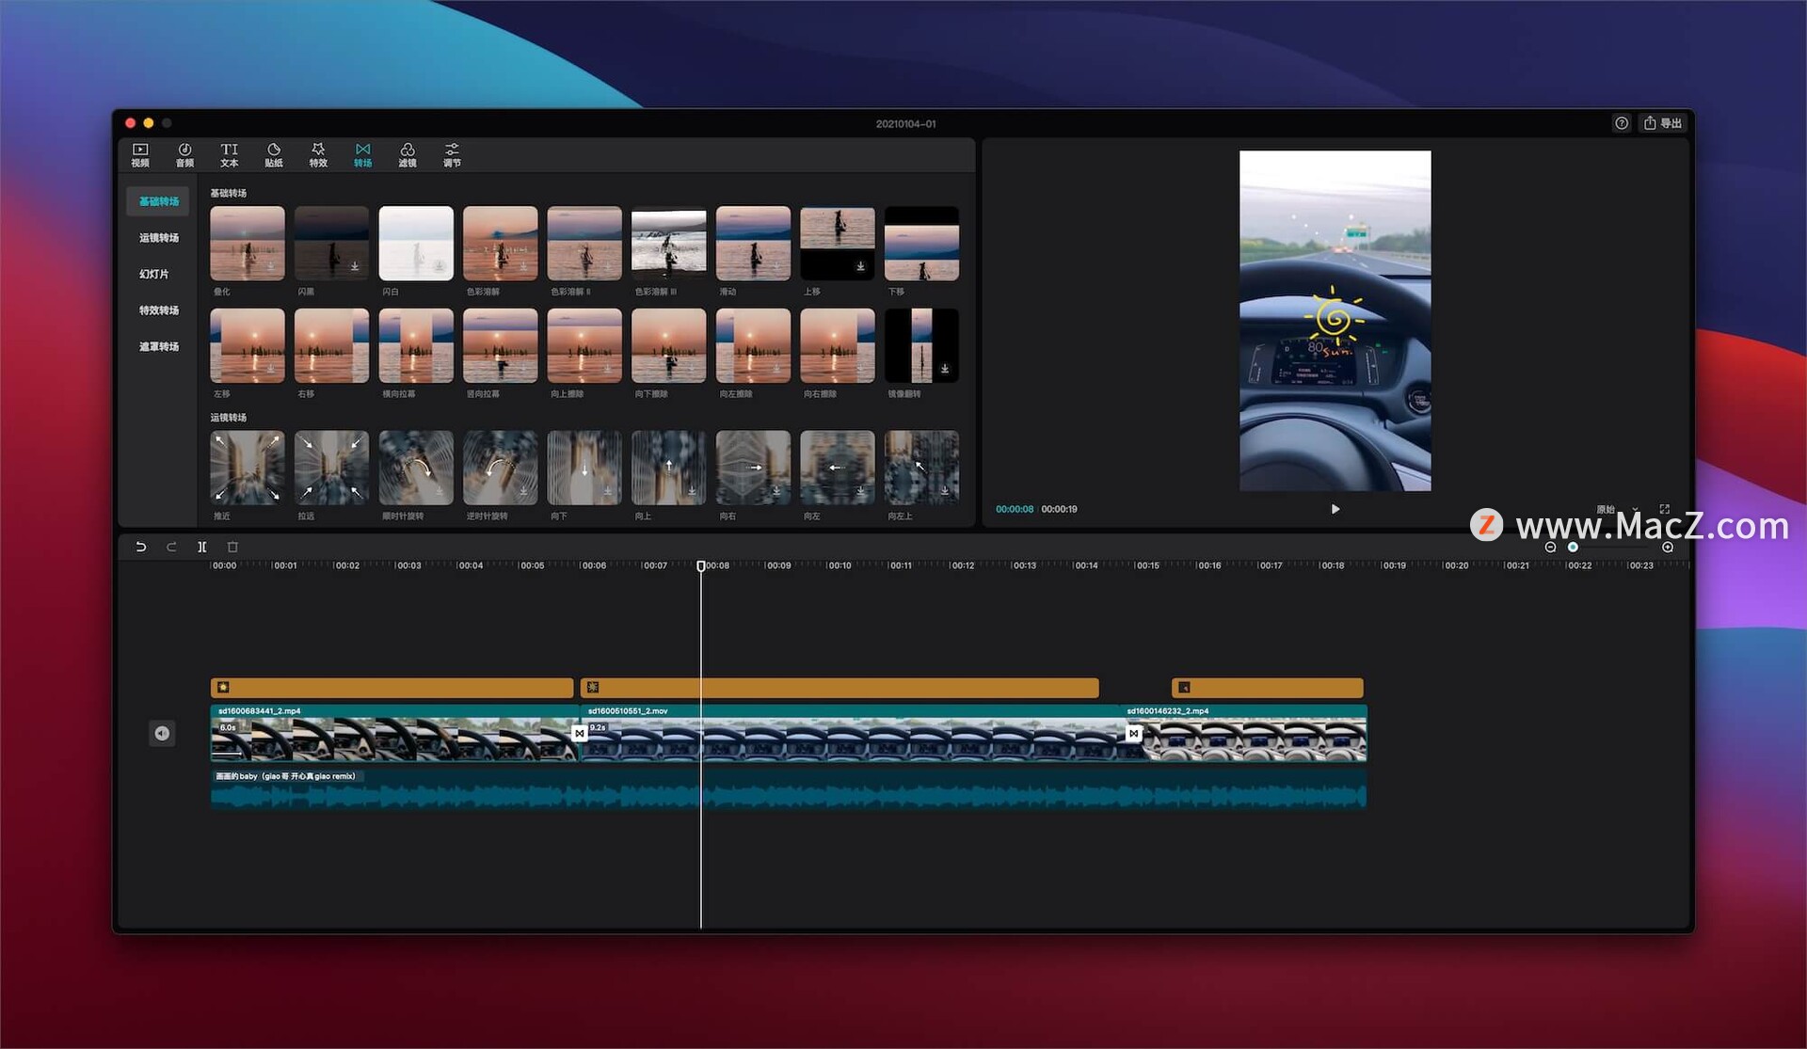Image resolution: width=1807 pixels, height=1049 pixels.
Task: Select the last orange effect bar
Action: [1267, 688]
